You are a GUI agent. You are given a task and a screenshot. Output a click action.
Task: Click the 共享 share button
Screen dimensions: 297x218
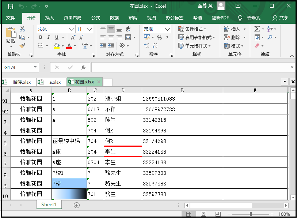tap(280, 18)
